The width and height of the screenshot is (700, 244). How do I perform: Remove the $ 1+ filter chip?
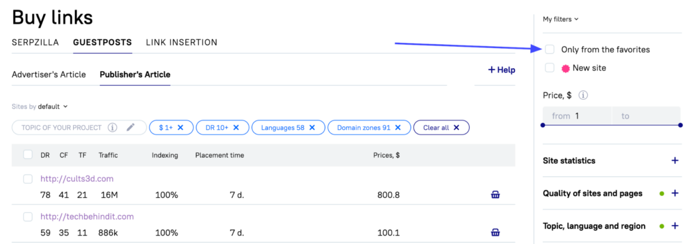pyautogui.click(x=181, y=128)
